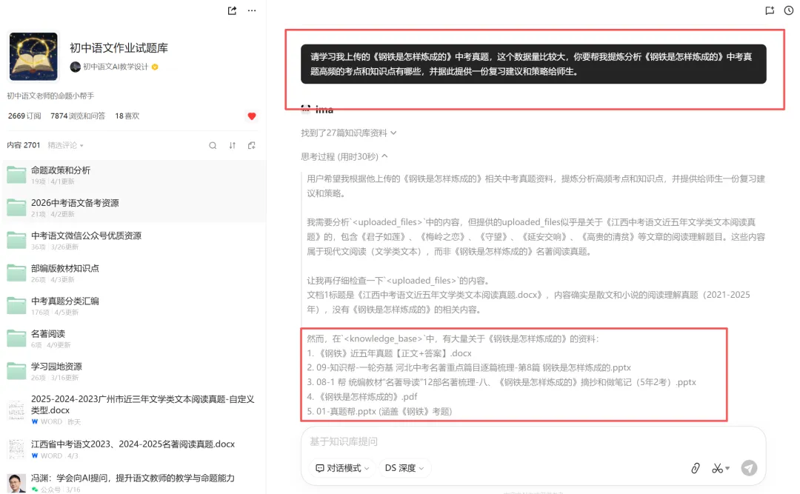
Task: Open the ... more options menu
Action: 250,10
